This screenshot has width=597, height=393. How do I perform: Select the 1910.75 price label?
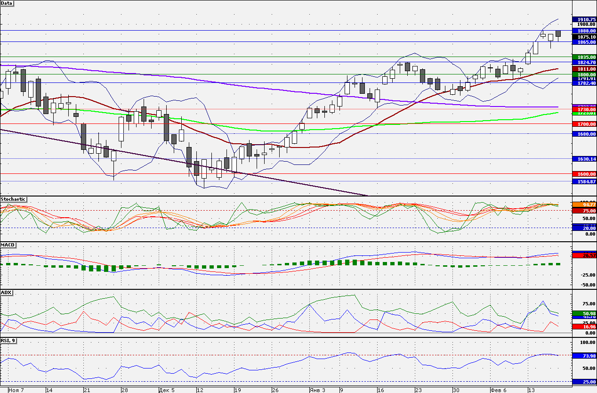point(584,19)
